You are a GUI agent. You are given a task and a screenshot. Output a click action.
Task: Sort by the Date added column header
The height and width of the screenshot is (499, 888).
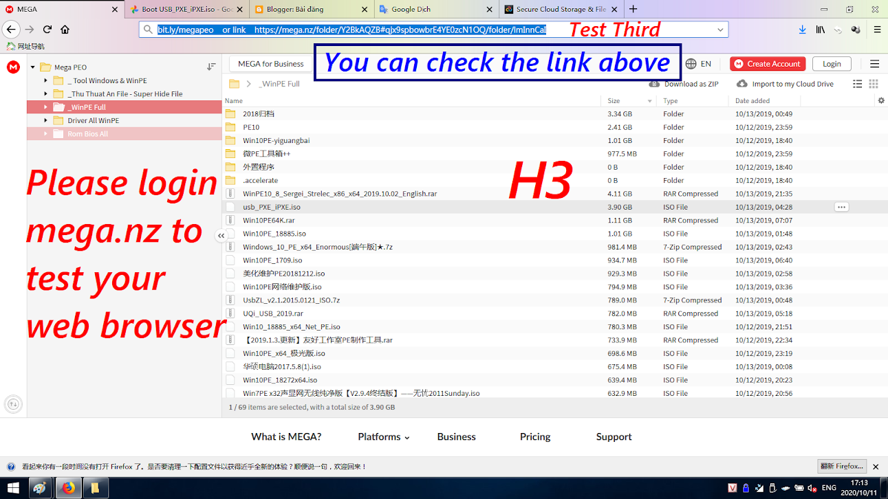[752, 101]
